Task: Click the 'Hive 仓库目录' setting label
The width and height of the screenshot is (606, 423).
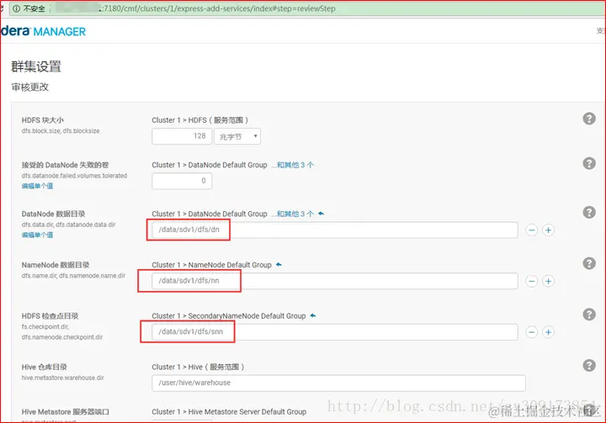Action: [44, 367]
